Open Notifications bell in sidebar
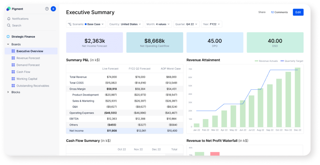 point(9,19)
